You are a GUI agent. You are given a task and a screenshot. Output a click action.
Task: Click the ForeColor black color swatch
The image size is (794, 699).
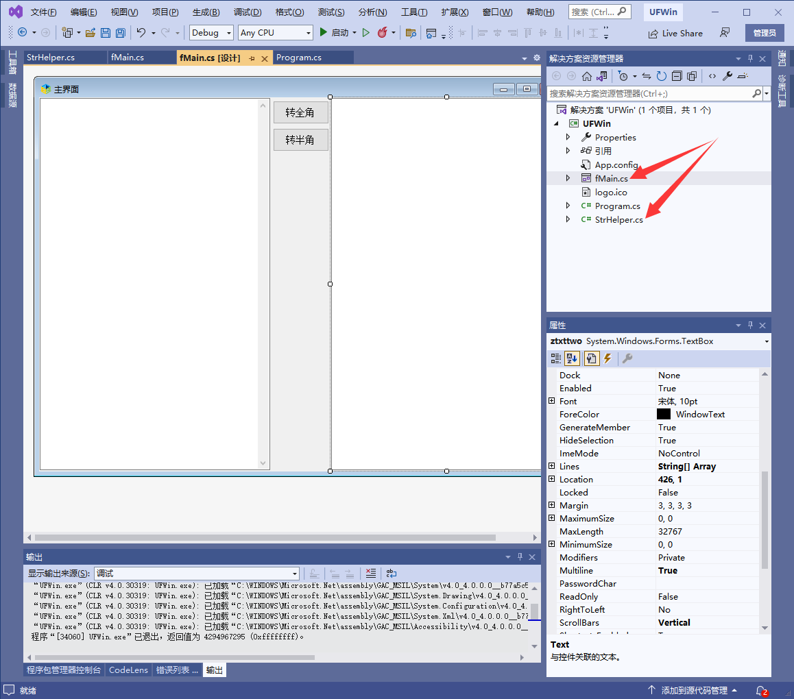click(663, 414)
